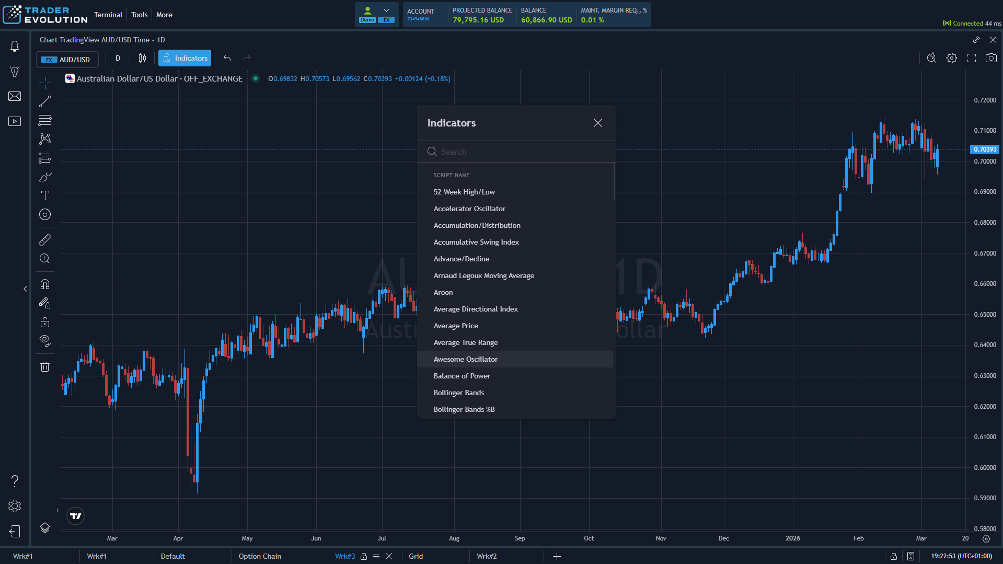
Task: Open the text annotation tool
Action: pyautogui.click(x=45, y=195)
